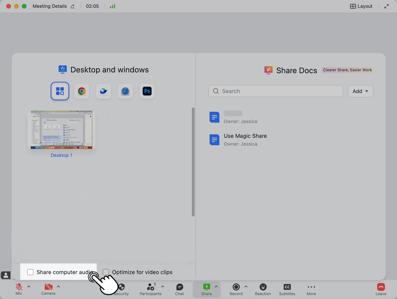This screenshot has height=299, width=397.
Task: Filter shareable windows by Safari
Action: click(x=125, y=91)
